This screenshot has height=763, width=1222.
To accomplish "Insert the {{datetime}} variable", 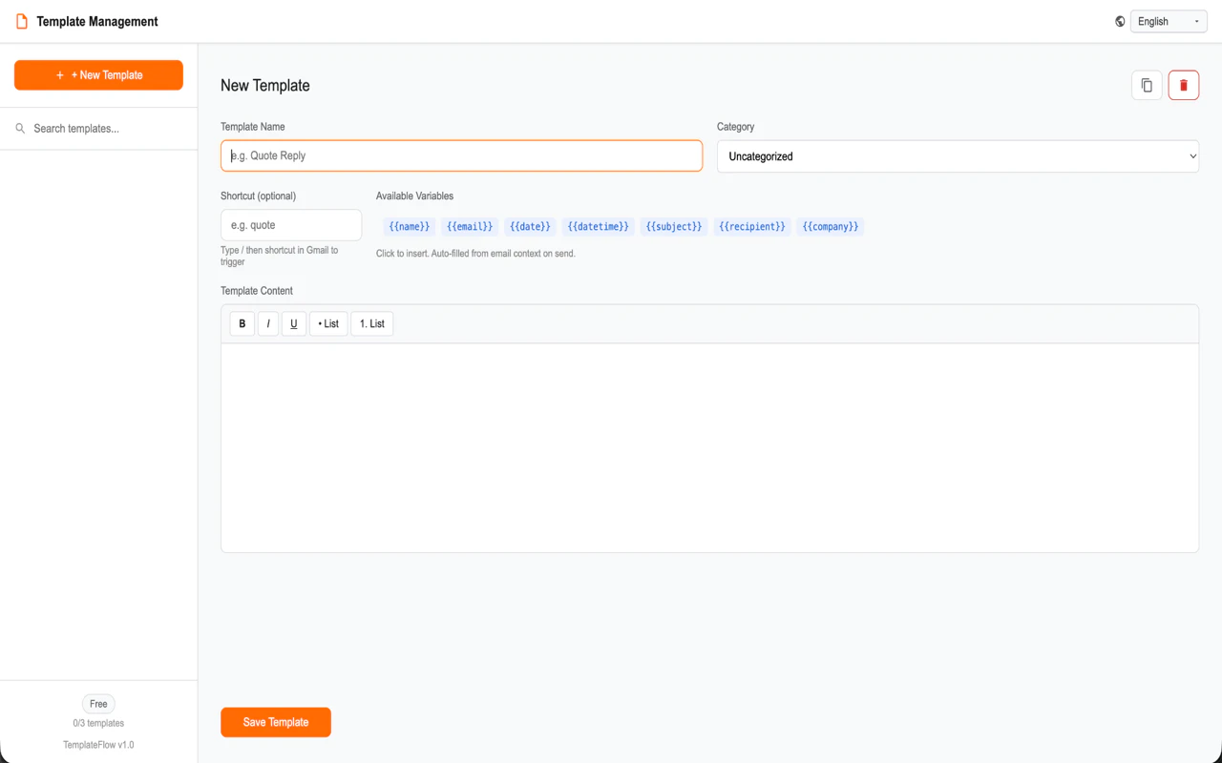I will point(599,227).
